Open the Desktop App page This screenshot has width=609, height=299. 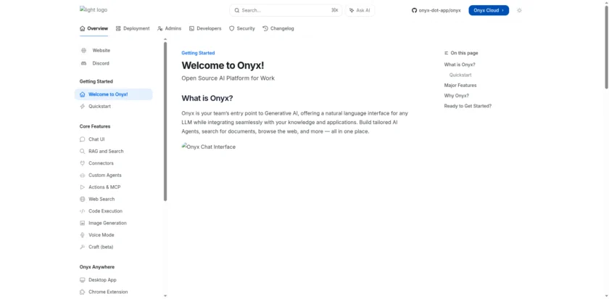click(113, 280)
